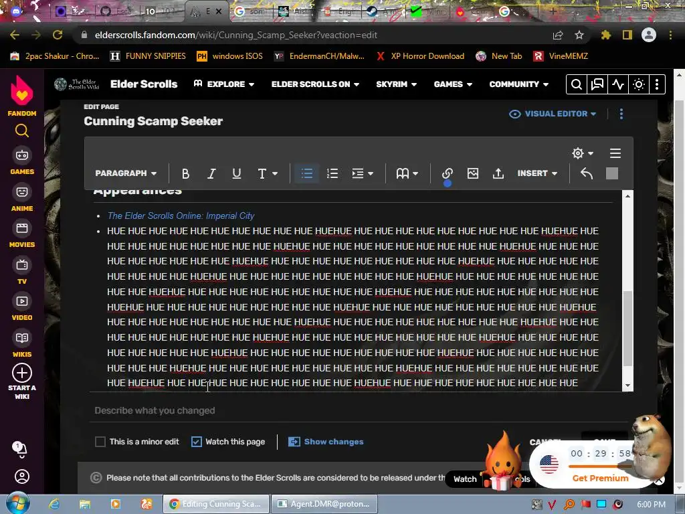
Task: Open ELDER SCROLLS ON menu
Action: point(315,84)
